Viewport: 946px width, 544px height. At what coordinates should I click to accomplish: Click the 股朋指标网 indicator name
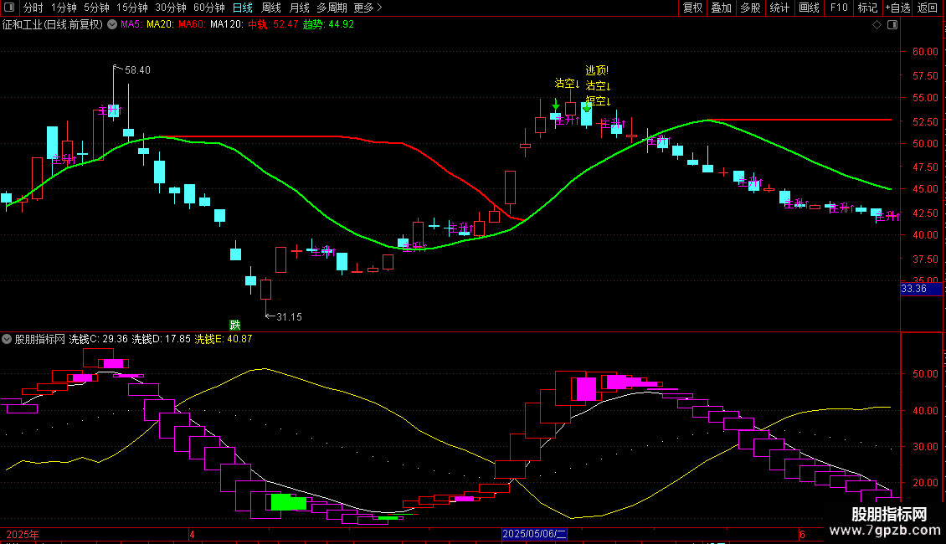point(40,339)
